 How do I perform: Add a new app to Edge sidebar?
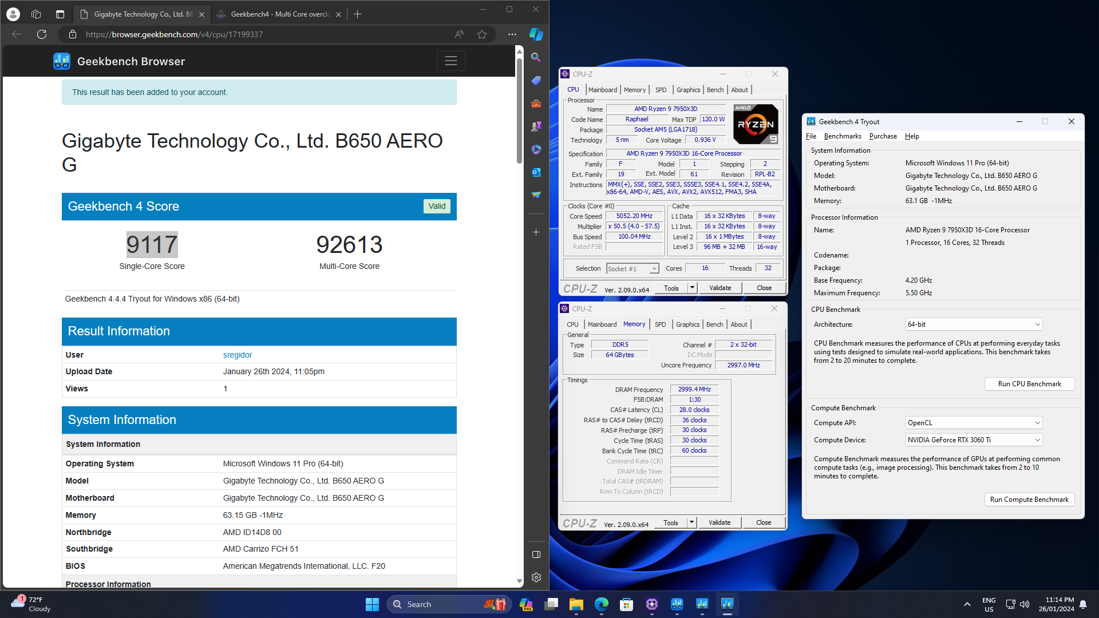tap(536, 232)
